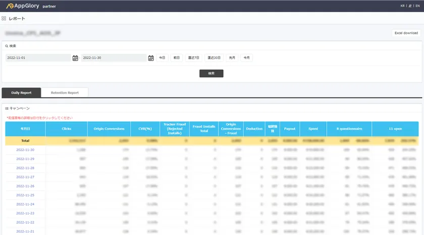Viewport: 424px width, 235px height.
Task: Open the start date calendar picker
Action: (75, 58)
